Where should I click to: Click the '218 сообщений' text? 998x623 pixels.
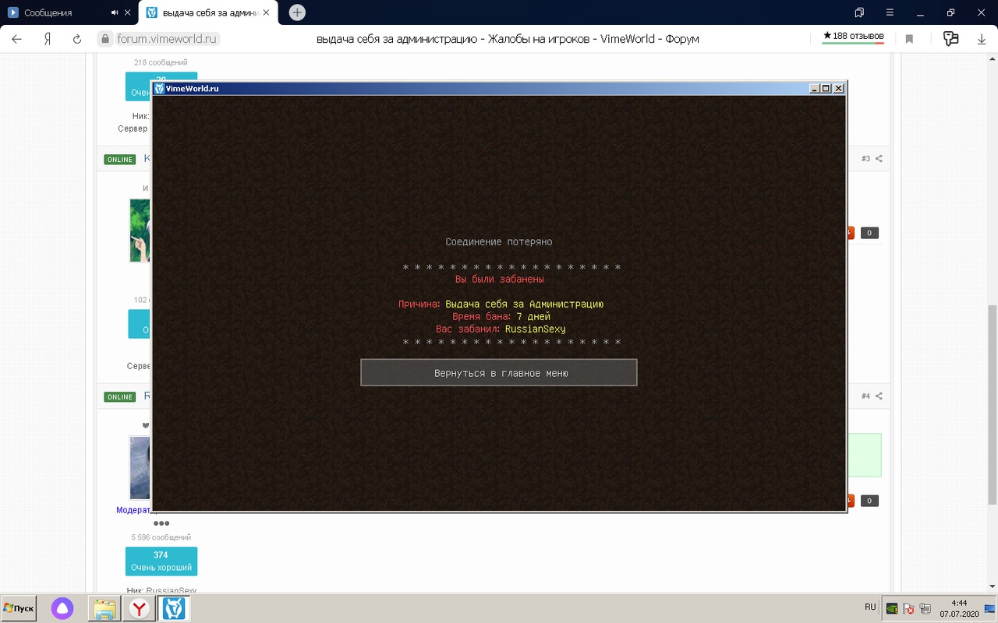click(161, 62)
